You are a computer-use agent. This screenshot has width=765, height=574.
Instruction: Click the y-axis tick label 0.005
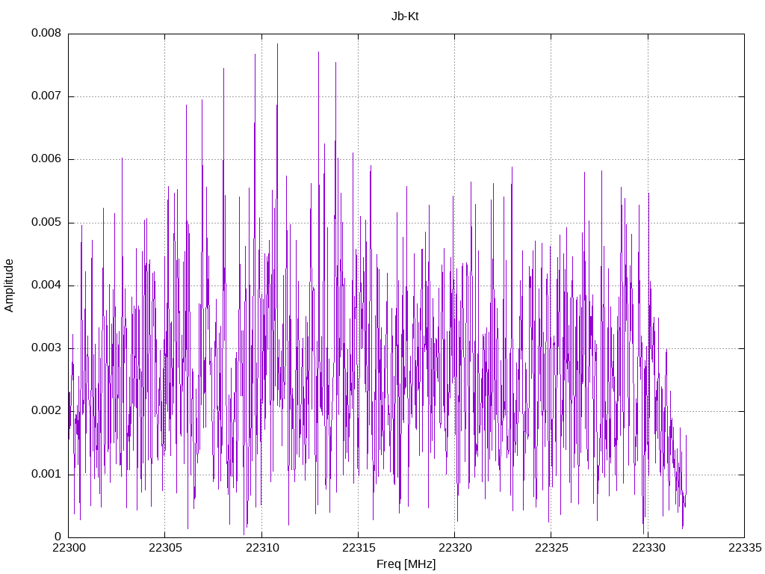click(46, 223)
